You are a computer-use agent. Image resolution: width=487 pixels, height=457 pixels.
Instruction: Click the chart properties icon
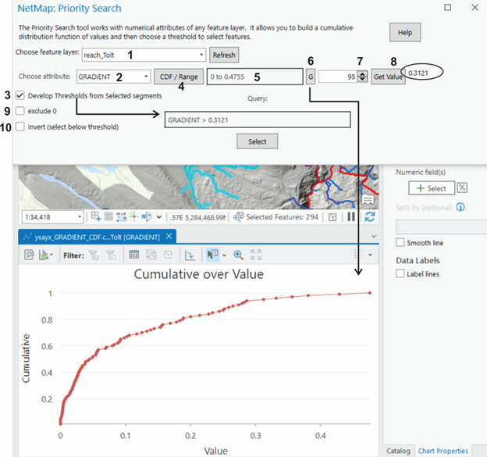[x=28, y=255]
